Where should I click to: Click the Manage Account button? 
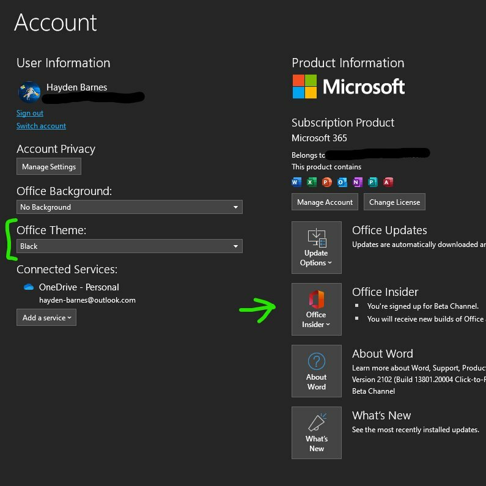(x=325, y=202)
